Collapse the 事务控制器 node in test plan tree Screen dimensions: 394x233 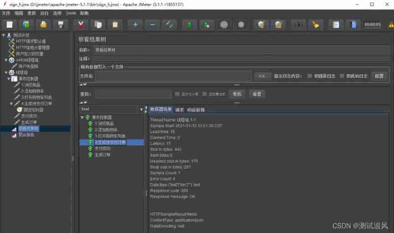9,79
